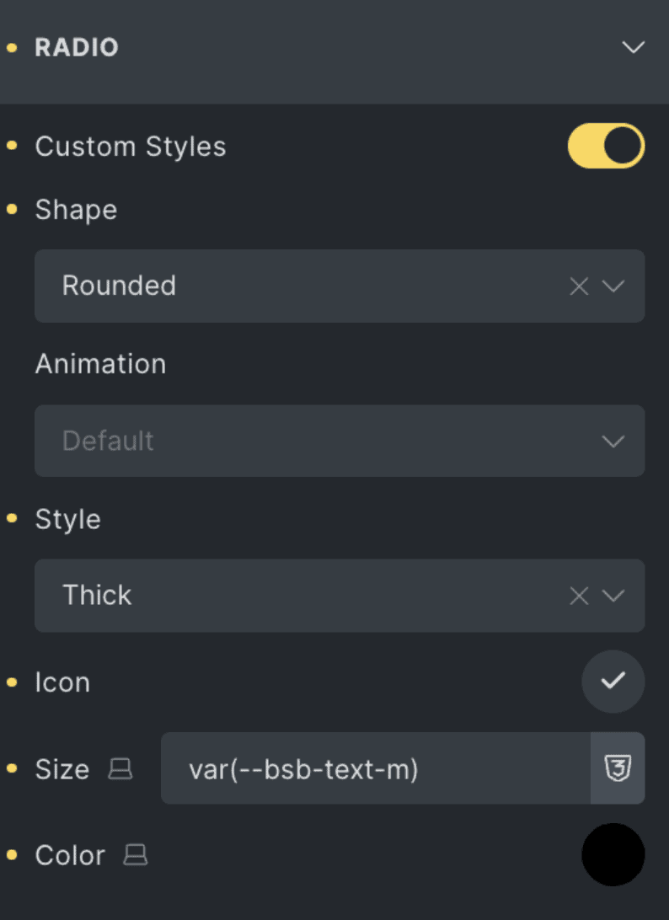This screenshot has width=669, height=920.
Task: Click the responsive device icon beside Size
Action: (122, 769)
